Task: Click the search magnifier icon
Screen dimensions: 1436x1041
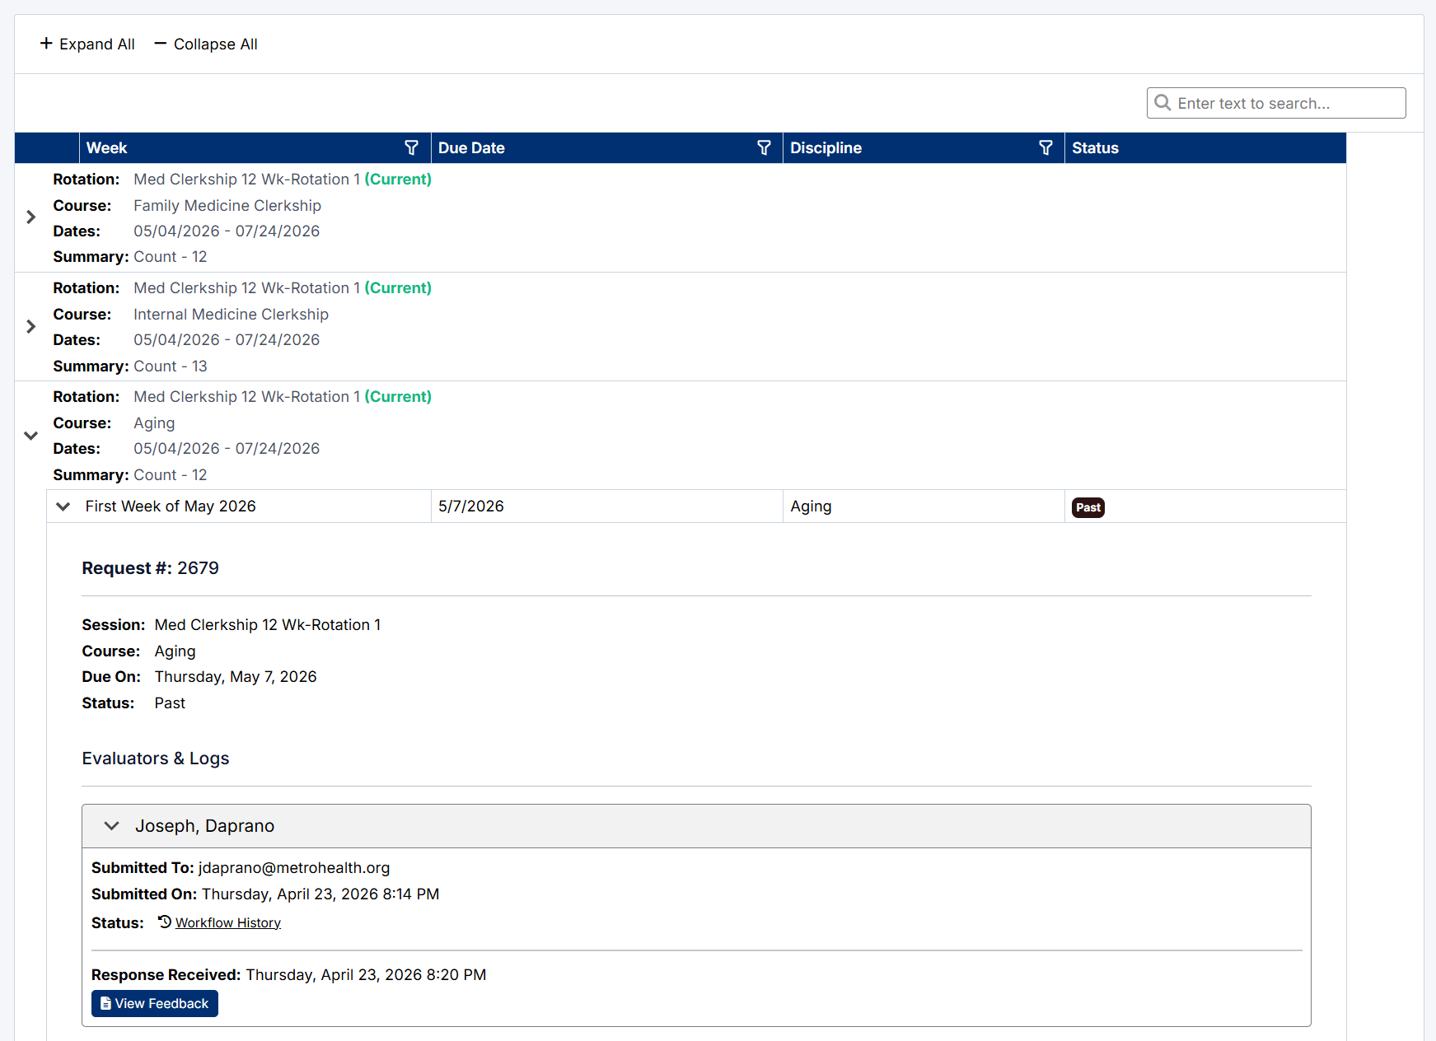Action: tap(1162, 103)
